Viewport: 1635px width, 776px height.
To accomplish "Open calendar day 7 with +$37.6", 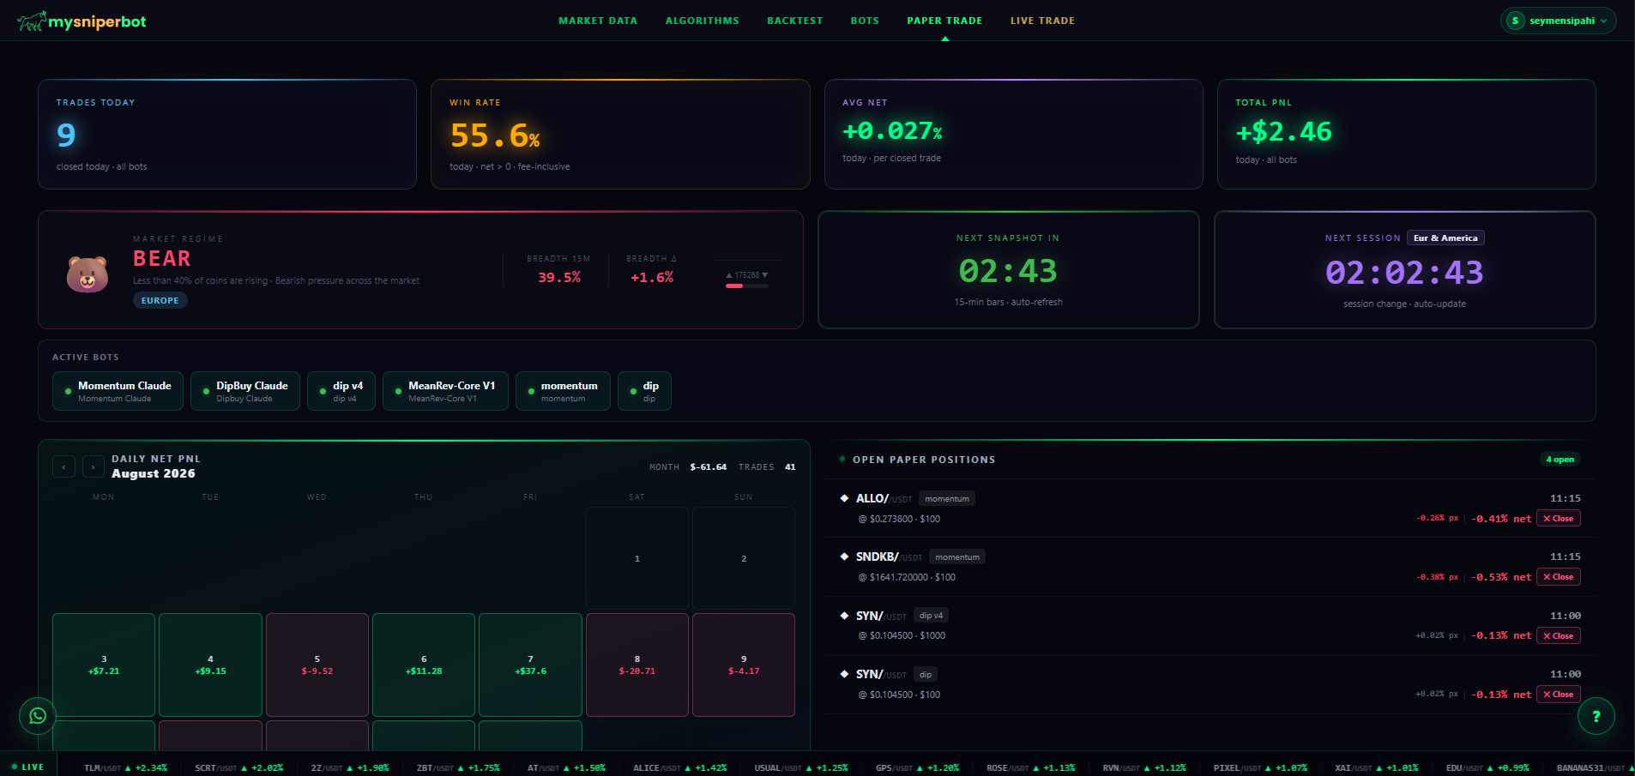I will pos(530,665).
